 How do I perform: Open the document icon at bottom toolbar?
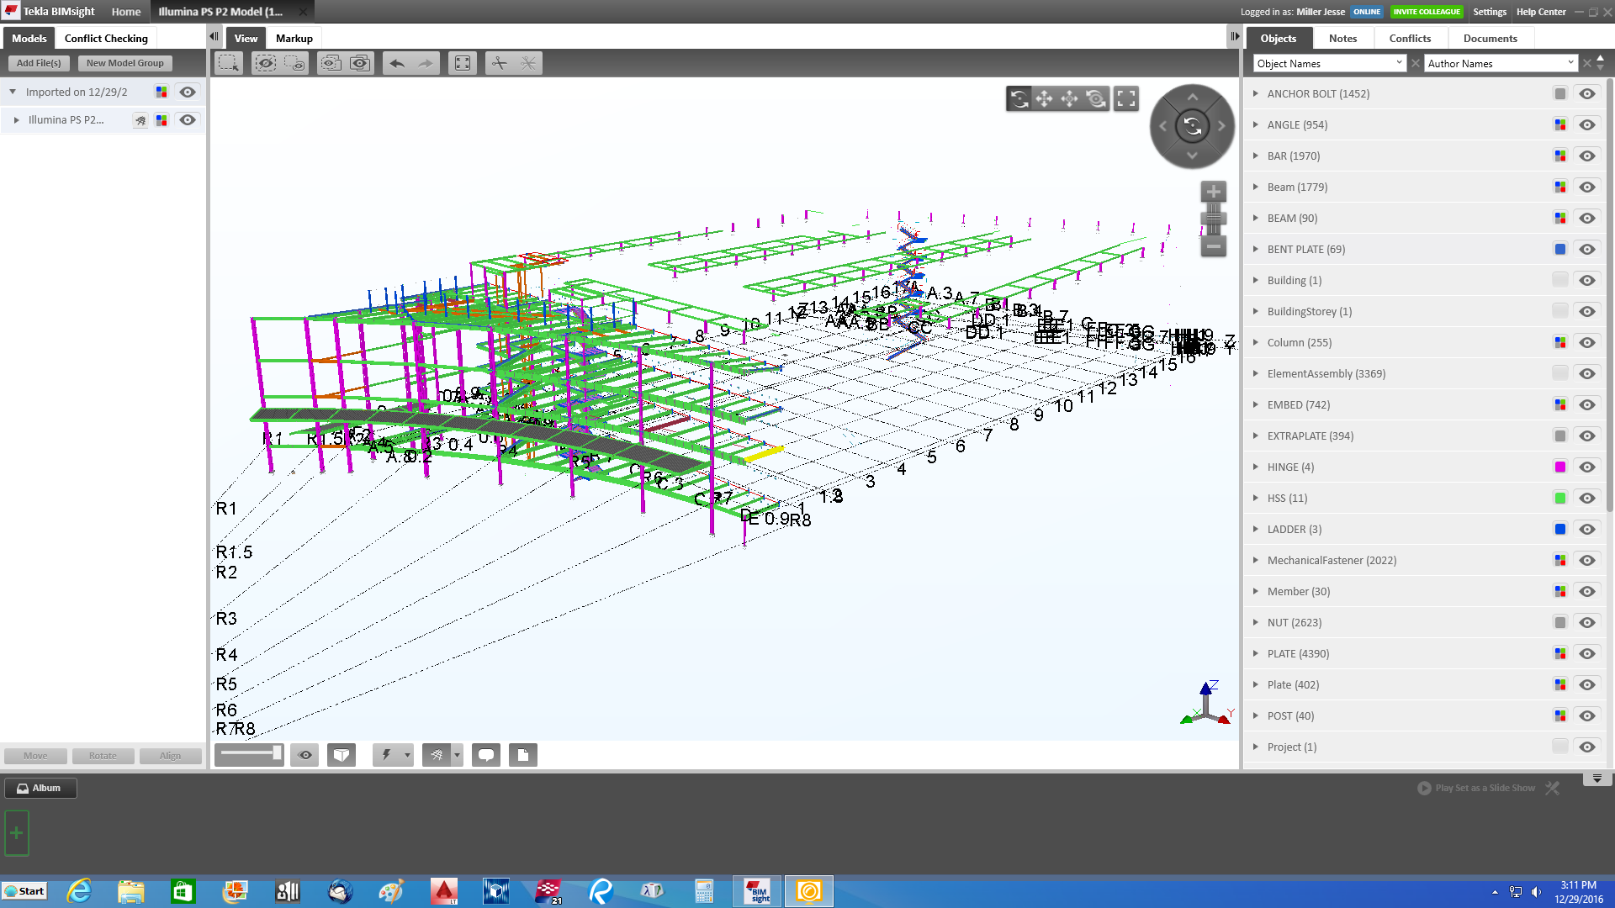[523, 755]
